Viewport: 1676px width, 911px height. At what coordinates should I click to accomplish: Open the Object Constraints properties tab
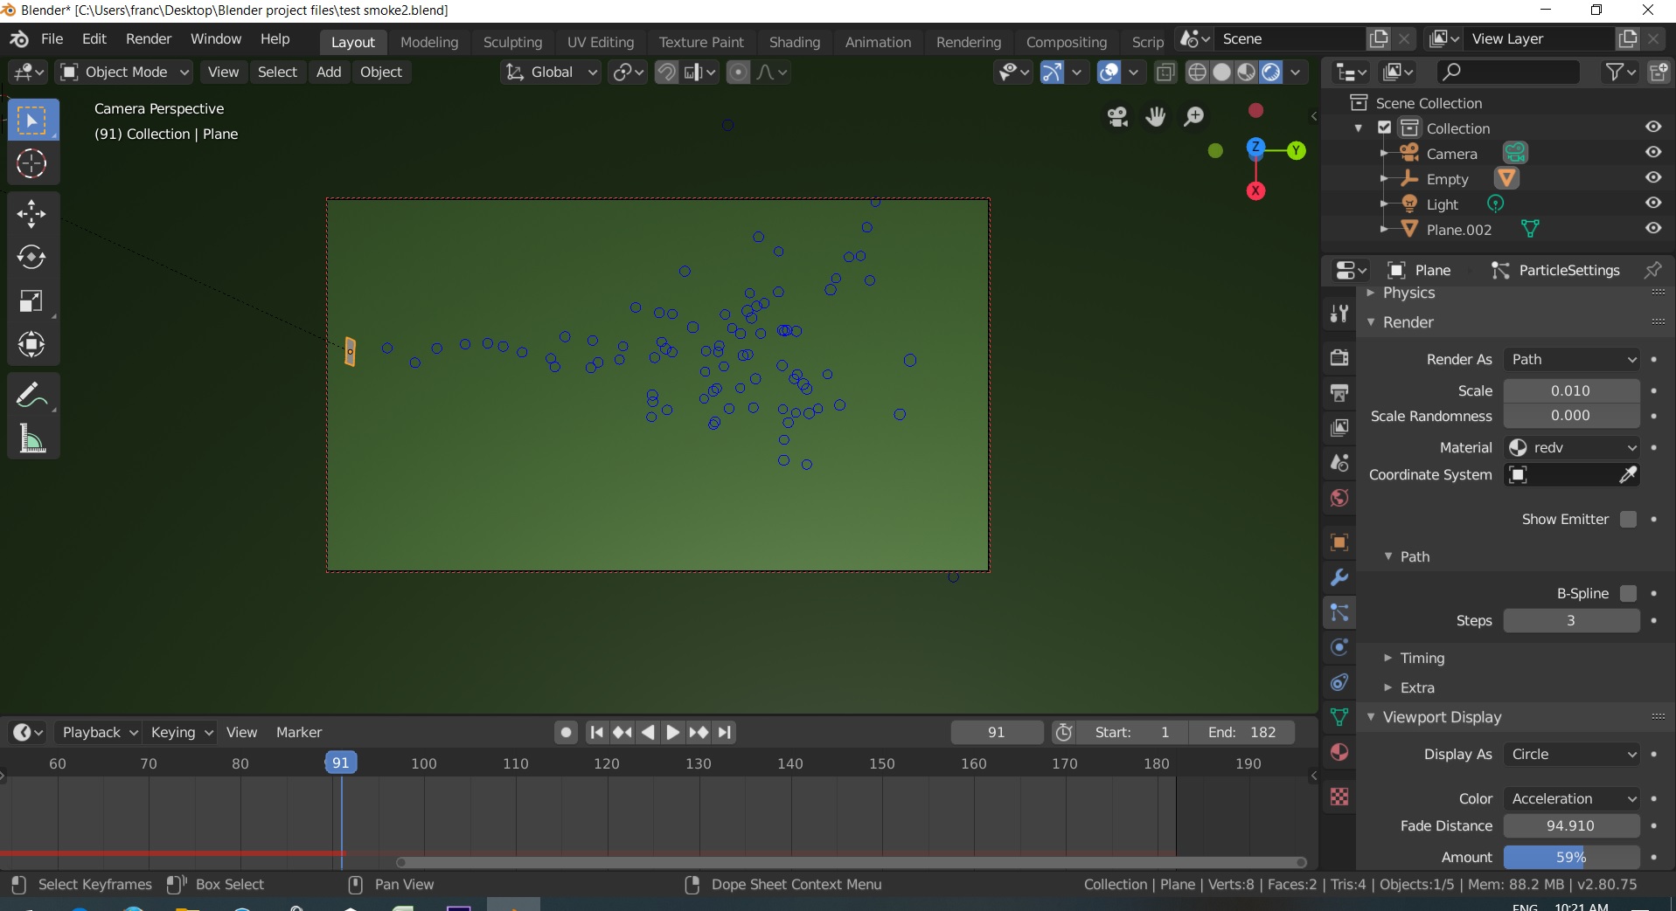coord(1339,682)
